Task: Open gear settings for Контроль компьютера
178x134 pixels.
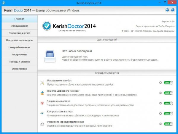Action: point(160,114)
